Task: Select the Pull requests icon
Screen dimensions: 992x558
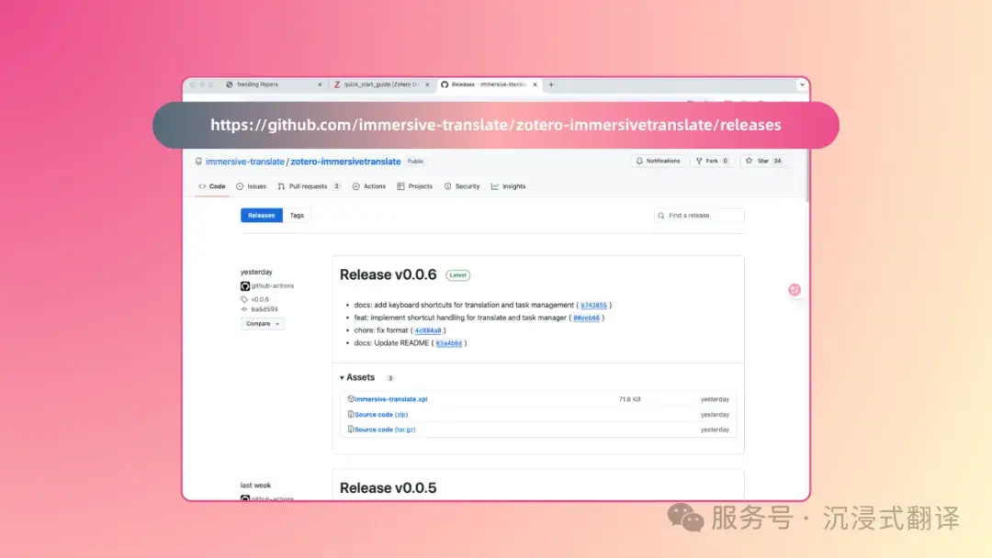Action: (279, 186)
